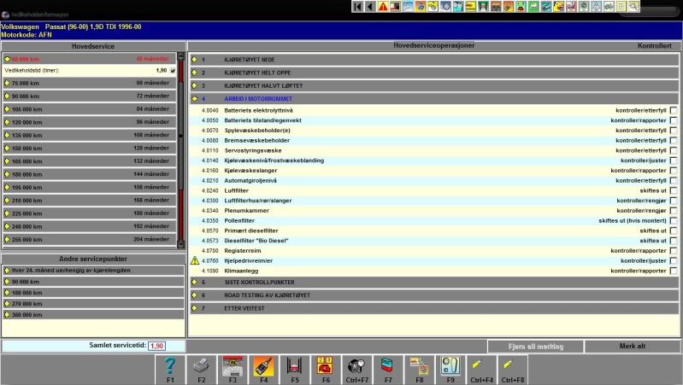
Task: Expand section 1 Kjøretøyet nede
Action: click(194, 60)
